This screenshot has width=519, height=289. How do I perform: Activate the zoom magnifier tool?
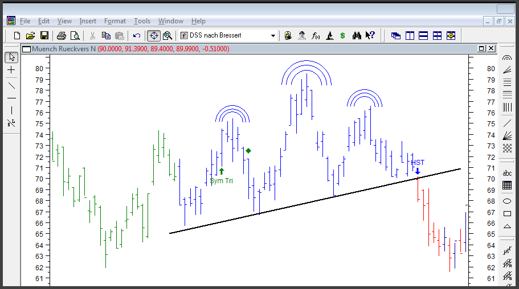coord(167,36)
